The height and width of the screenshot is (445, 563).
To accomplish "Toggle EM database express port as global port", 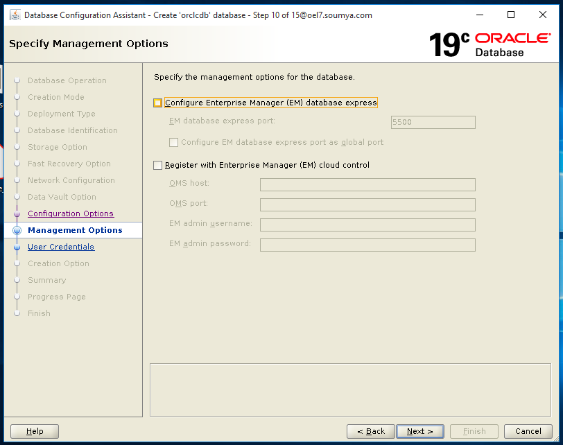I will pos(173,143).
